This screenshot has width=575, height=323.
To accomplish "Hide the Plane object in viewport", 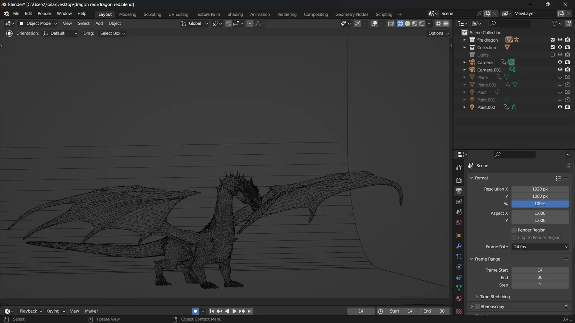I will coord(560,77).
